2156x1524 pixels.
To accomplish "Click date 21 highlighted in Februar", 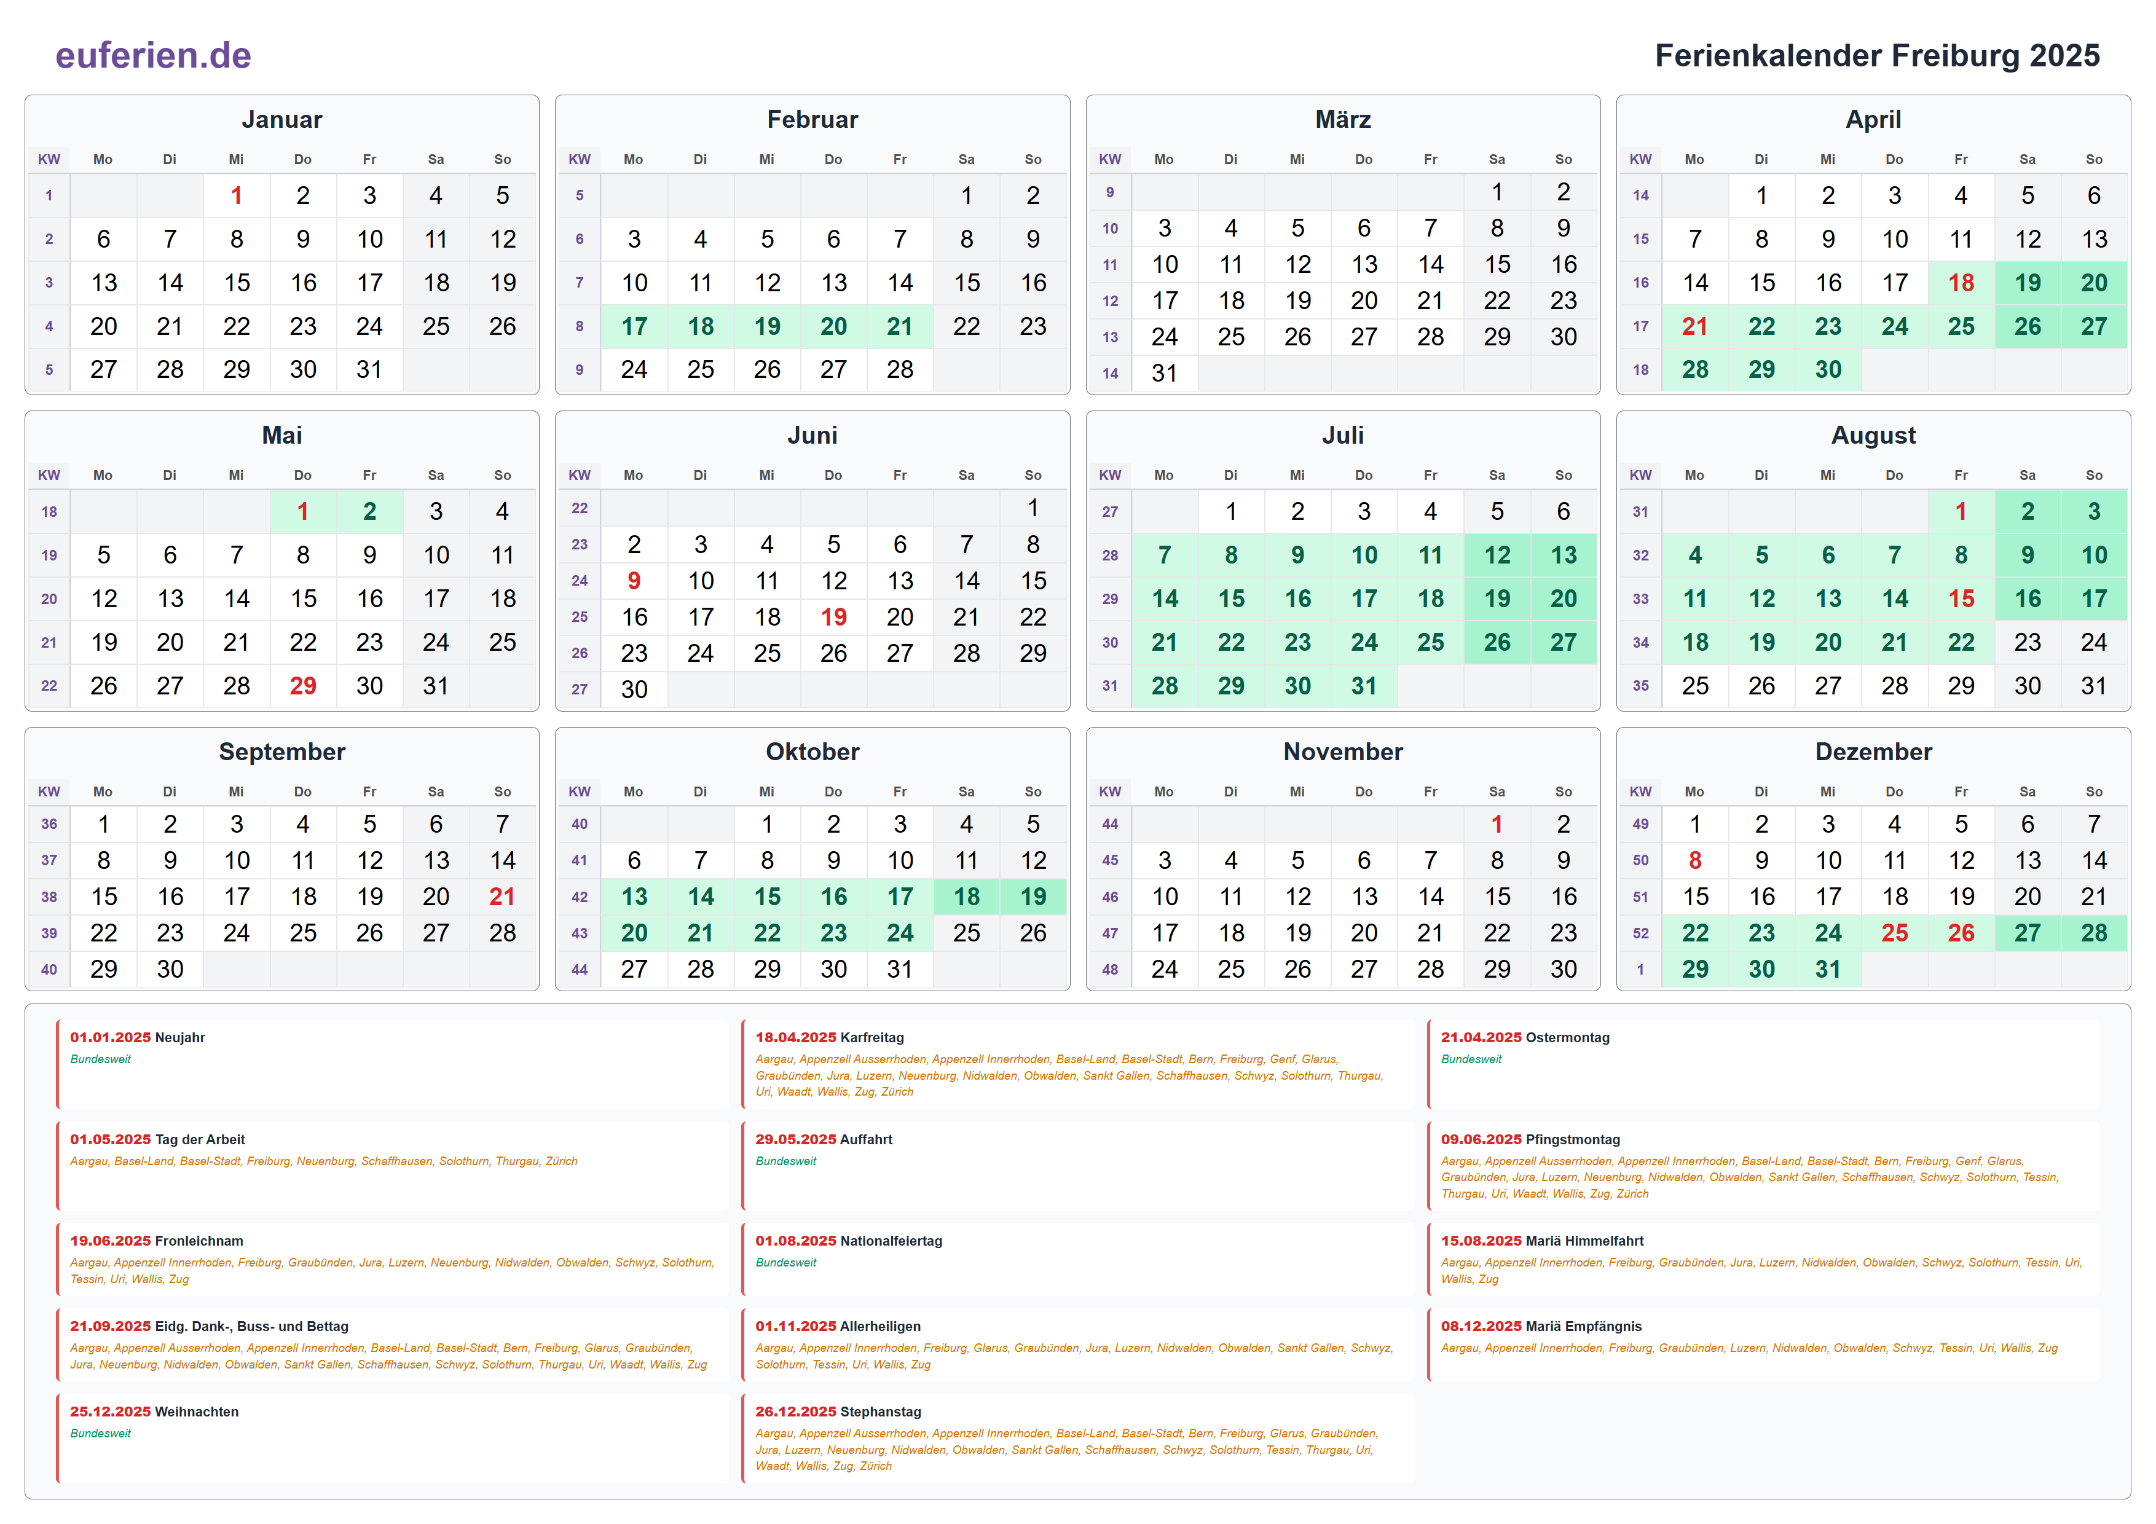I will coord(900,326).
